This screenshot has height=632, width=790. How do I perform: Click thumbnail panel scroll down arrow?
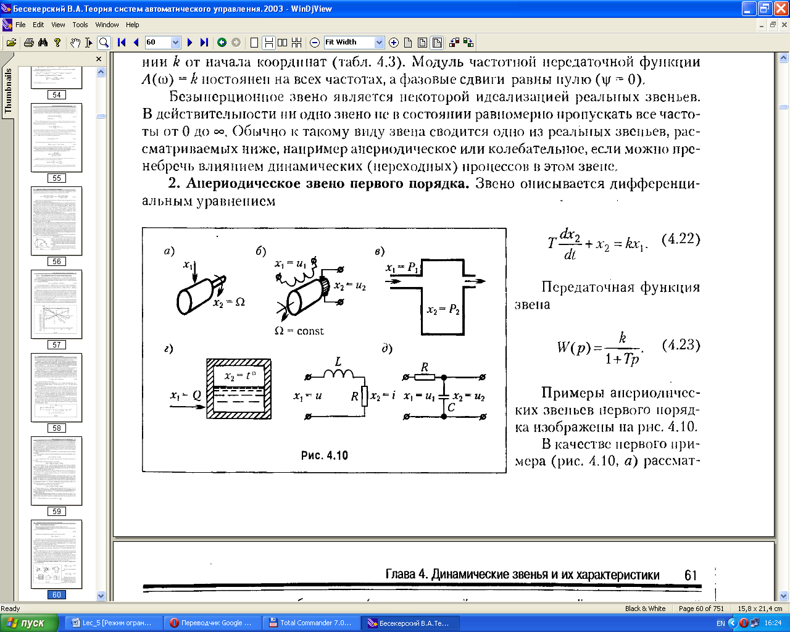[x=101, y=596]
